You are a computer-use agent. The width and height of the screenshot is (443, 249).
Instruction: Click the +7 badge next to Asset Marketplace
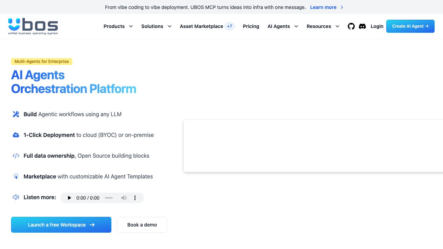[x=230, y=26]
